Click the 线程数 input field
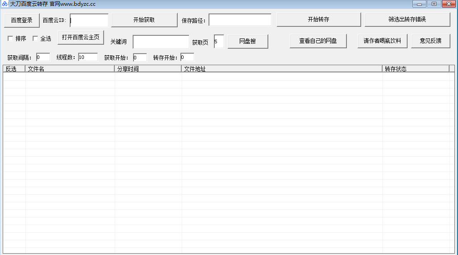The width and height of the screenshot is (458, 255). (x=87, y=57)
